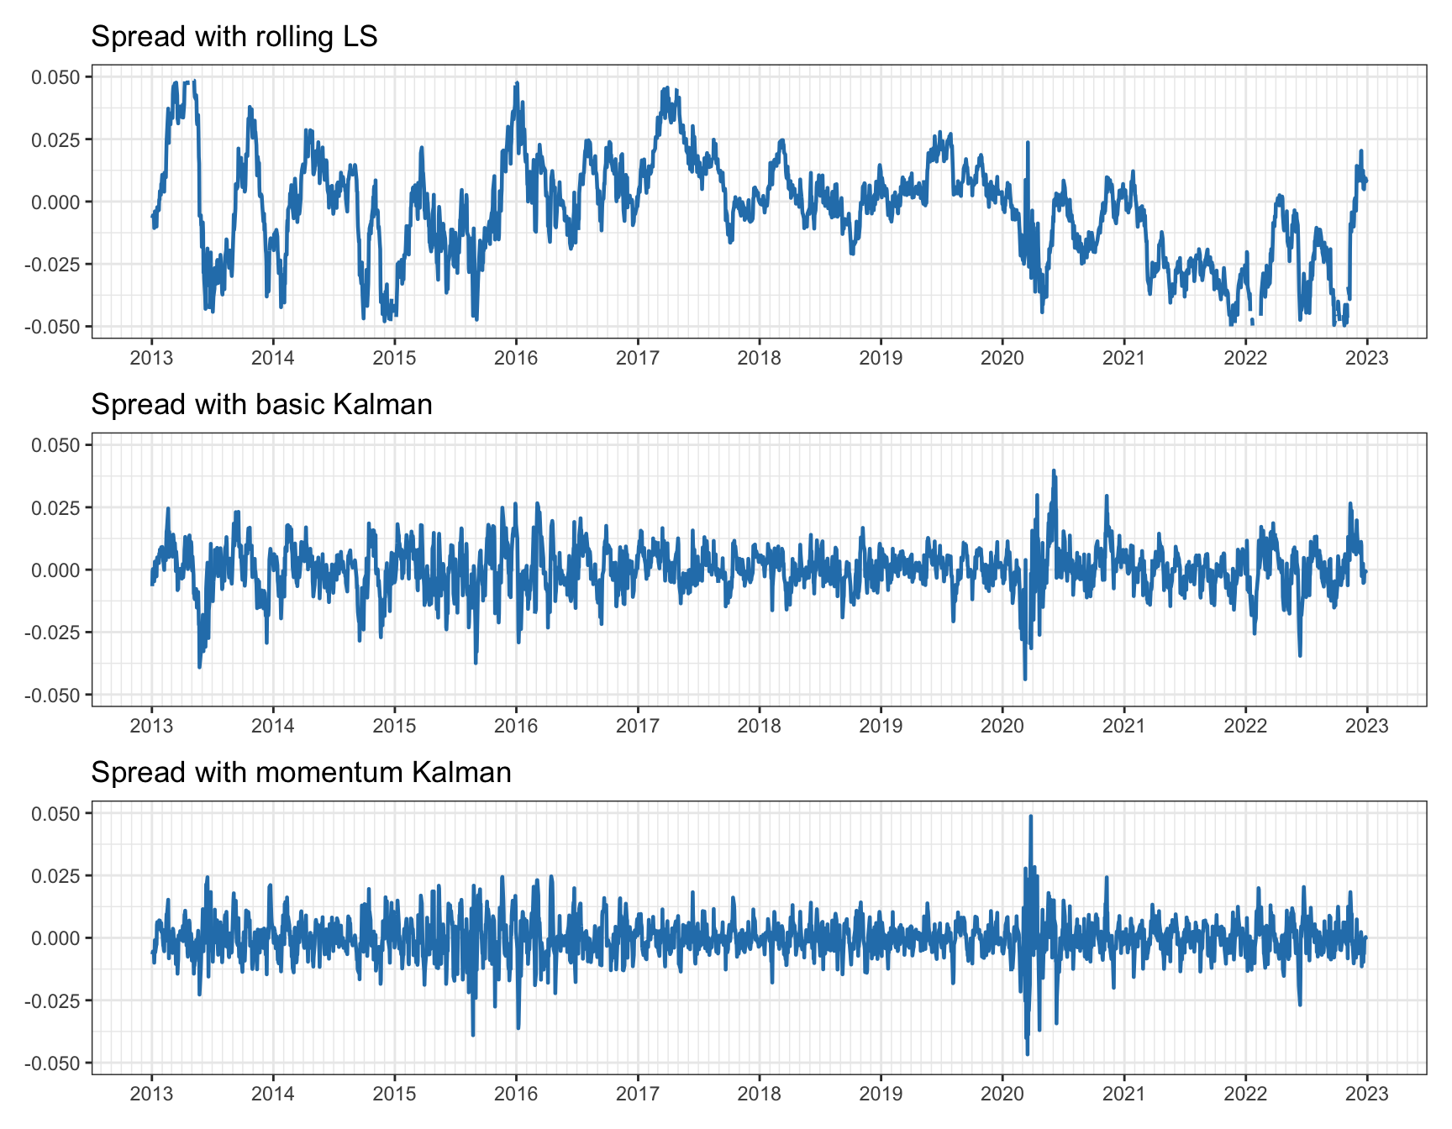1452x1129 pixels.
Task: Pick 2017 x-axis label under basic Kalman chart
Action: tap(638, 726)
